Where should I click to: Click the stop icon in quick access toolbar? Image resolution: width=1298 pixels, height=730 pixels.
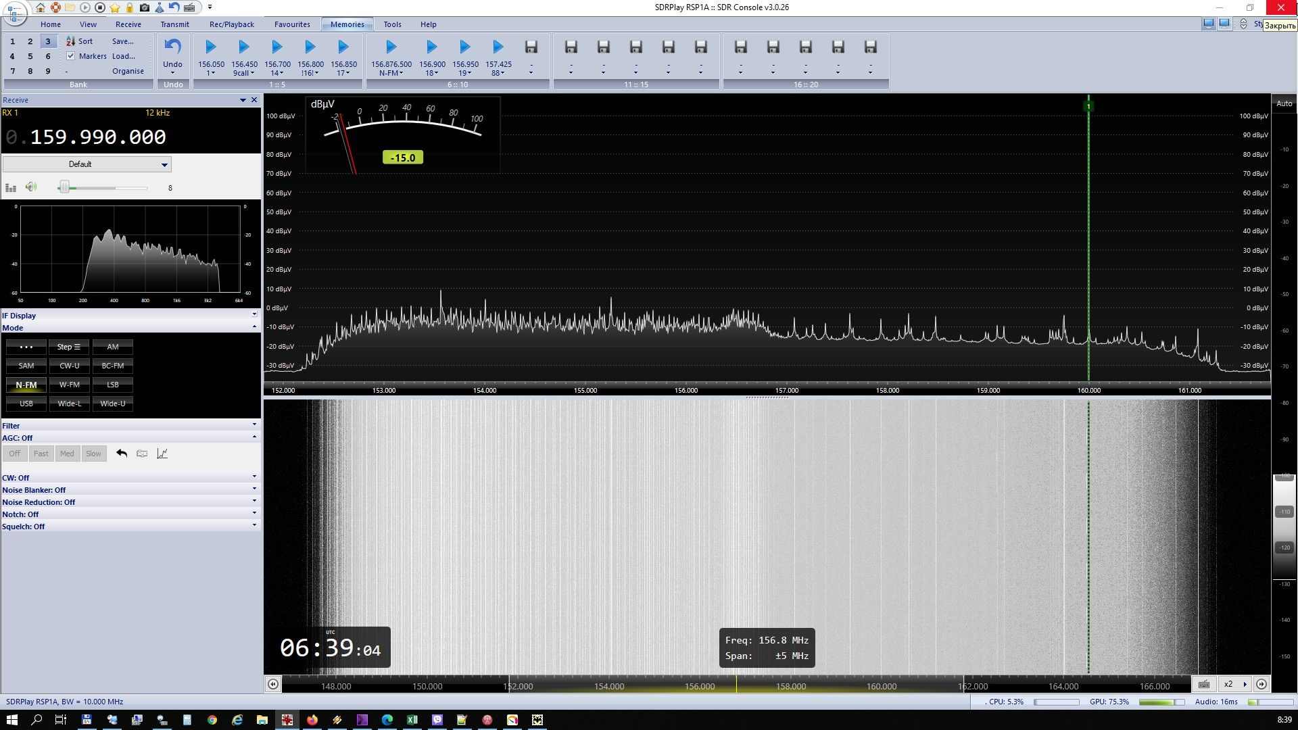tap(100, 7)
